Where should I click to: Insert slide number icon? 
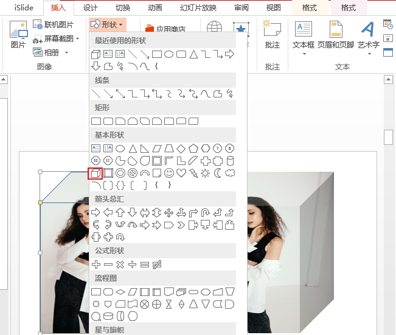point(388,38)
